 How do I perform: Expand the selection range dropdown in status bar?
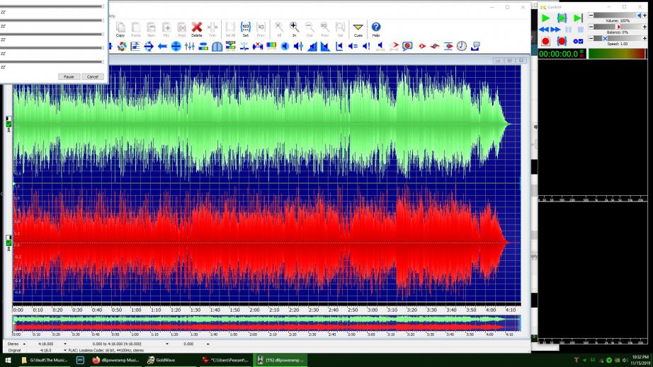(x=168, y=344)
